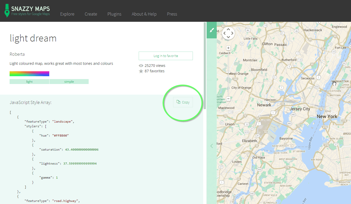Click the author name Roberta

17,54
